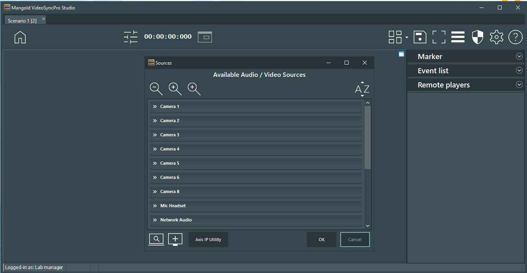Expand the Camera 3 source chevron

(x=155, y=135)
